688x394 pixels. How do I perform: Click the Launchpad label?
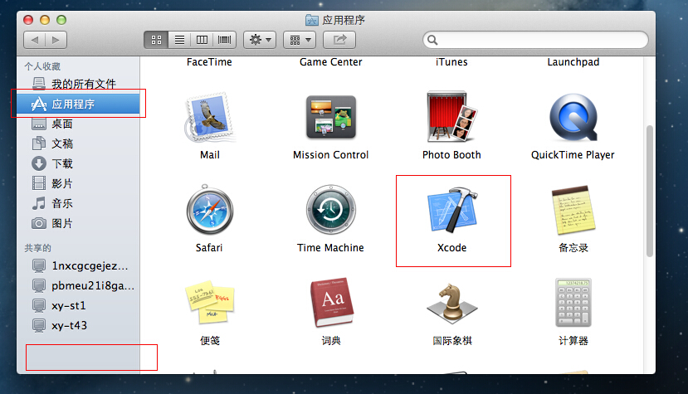573,62
